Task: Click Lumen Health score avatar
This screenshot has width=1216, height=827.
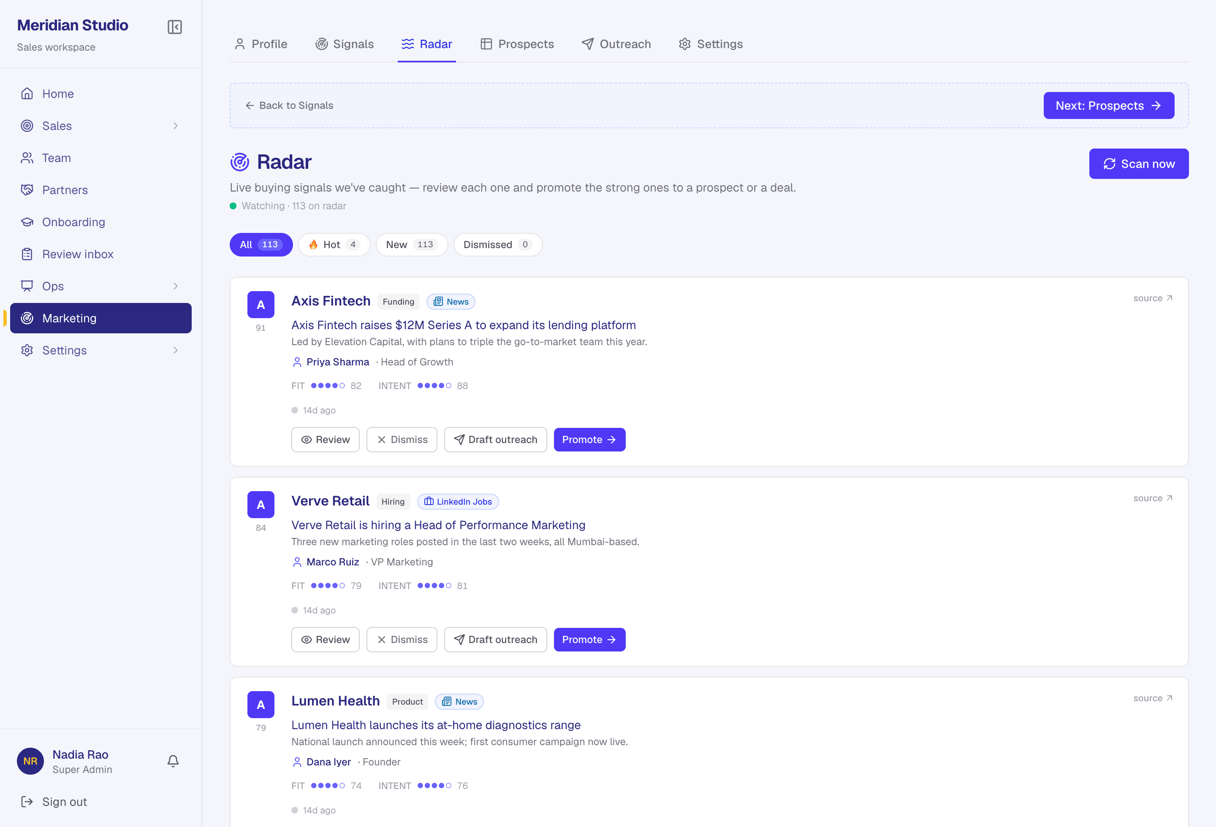Action: (x=261, y=705)
